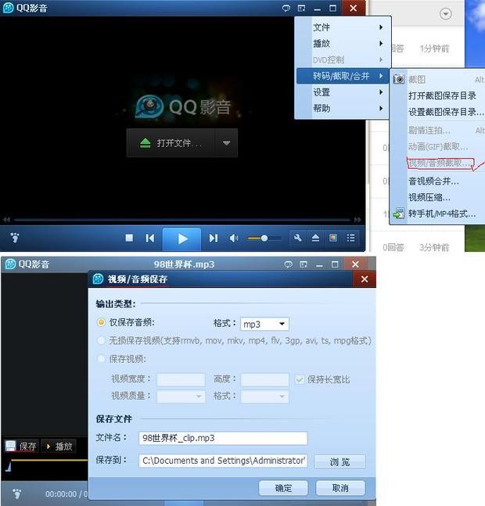
Task: Open the 播放 submenu
Action: (342, 44)
